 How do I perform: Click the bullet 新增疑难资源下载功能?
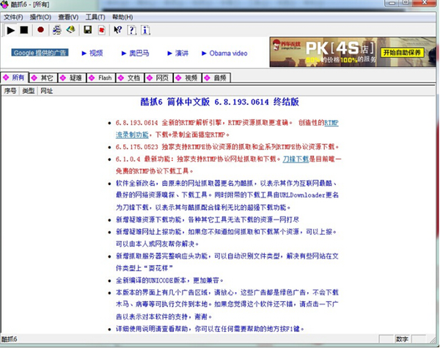(x=208, y=220)
